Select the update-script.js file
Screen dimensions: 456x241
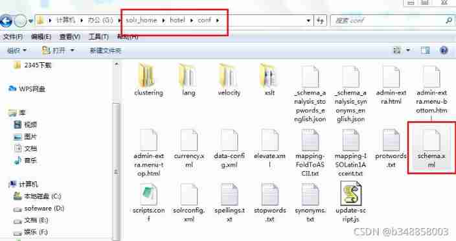[350, 201]
